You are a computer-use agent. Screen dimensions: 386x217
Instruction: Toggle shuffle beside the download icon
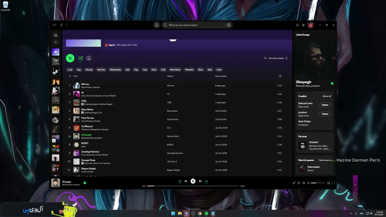click(80, 58)
